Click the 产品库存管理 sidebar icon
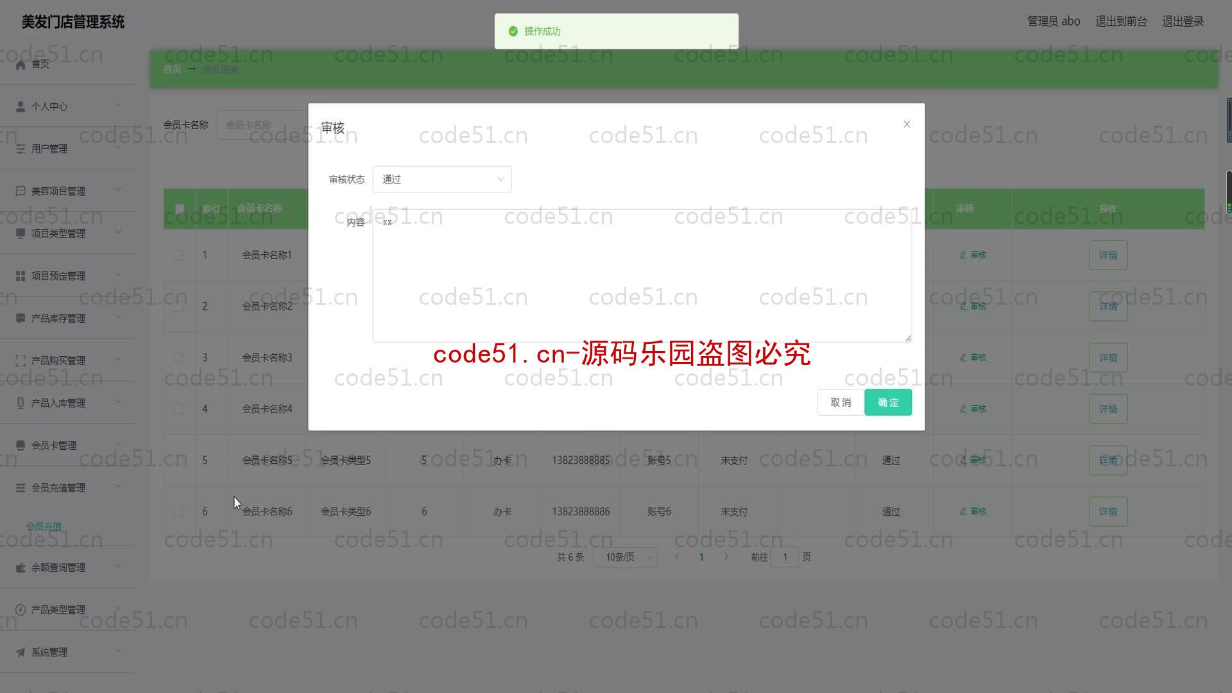Screen dimensions: 1232x693 click(x=21, y=318)
